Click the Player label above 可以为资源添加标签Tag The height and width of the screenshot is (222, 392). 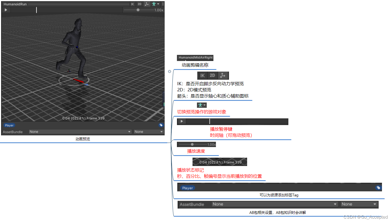pos(188,188)
